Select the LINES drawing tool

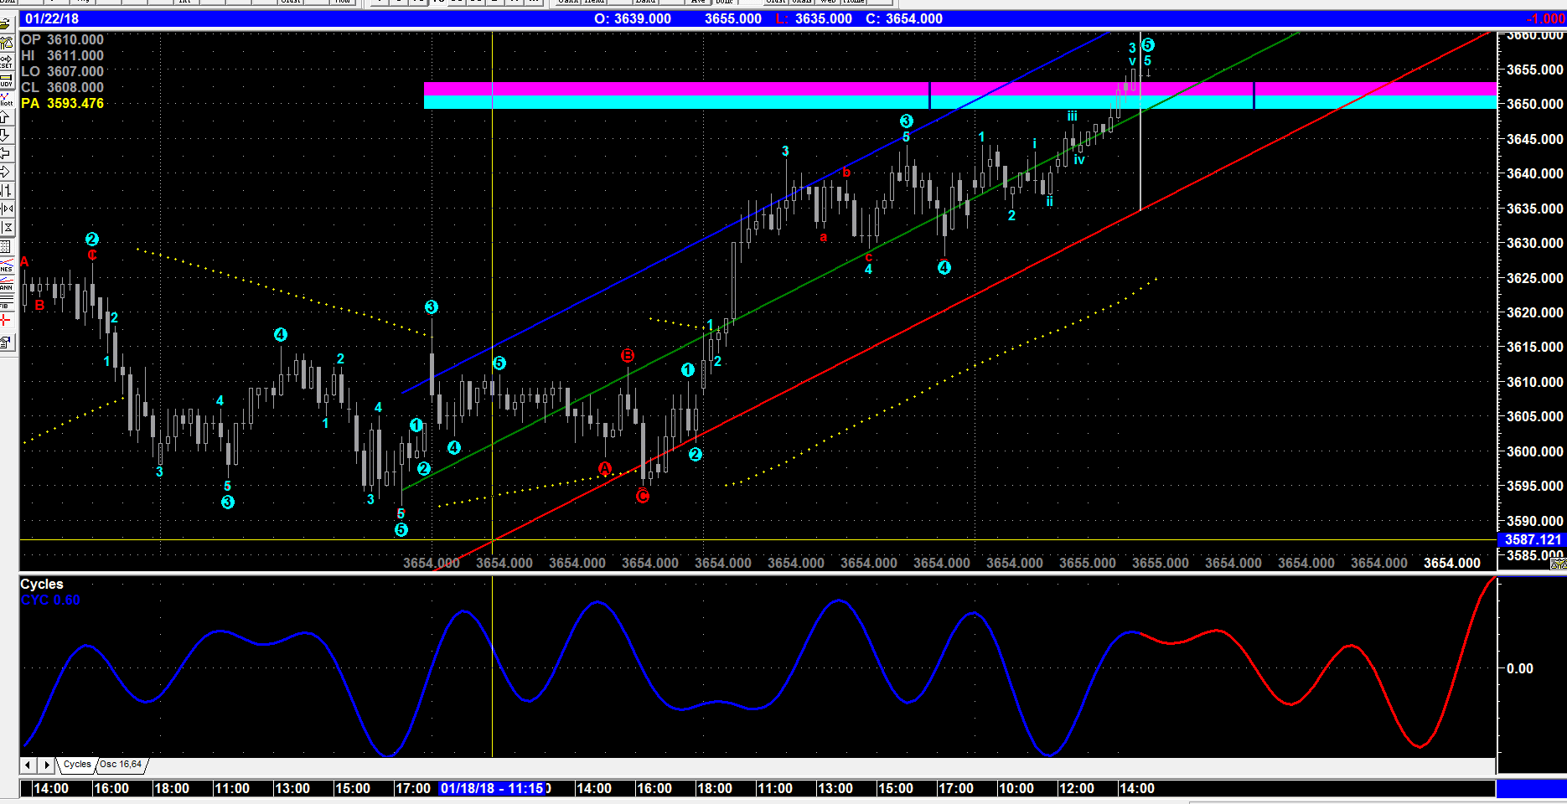[x=7, y=264]
